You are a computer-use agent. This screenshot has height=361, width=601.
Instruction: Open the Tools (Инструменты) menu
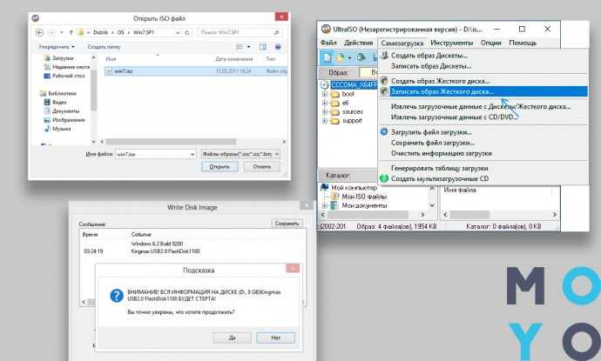tap(452, 43)
